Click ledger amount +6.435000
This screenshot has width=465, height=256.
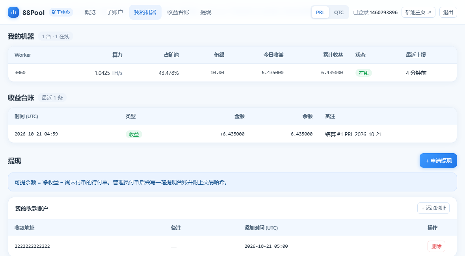click(x=232, y=134)
